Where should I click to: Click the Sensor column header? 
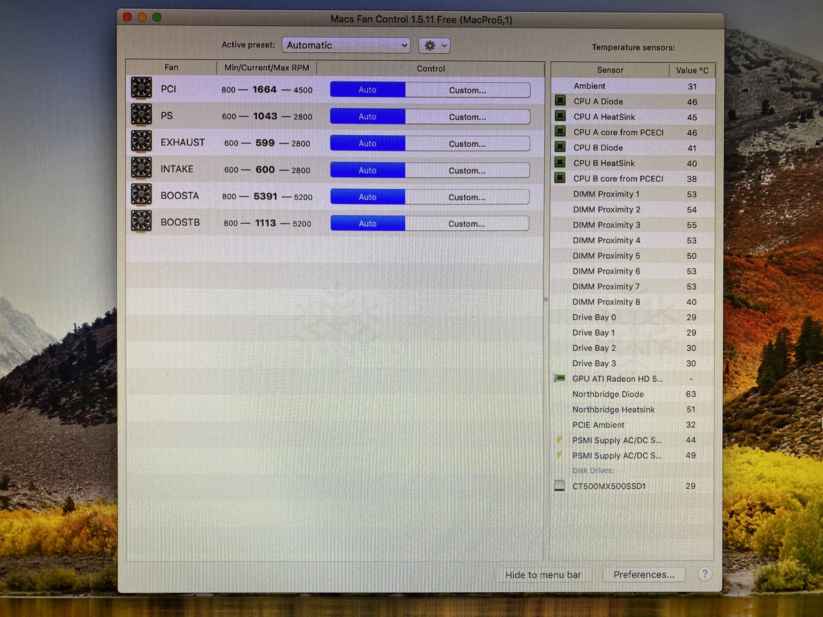pos(610,70)
